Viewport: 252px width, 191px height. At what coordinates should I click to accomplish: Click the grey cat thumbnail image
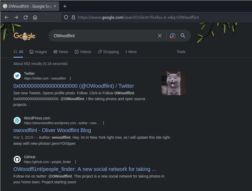(173, 83)
